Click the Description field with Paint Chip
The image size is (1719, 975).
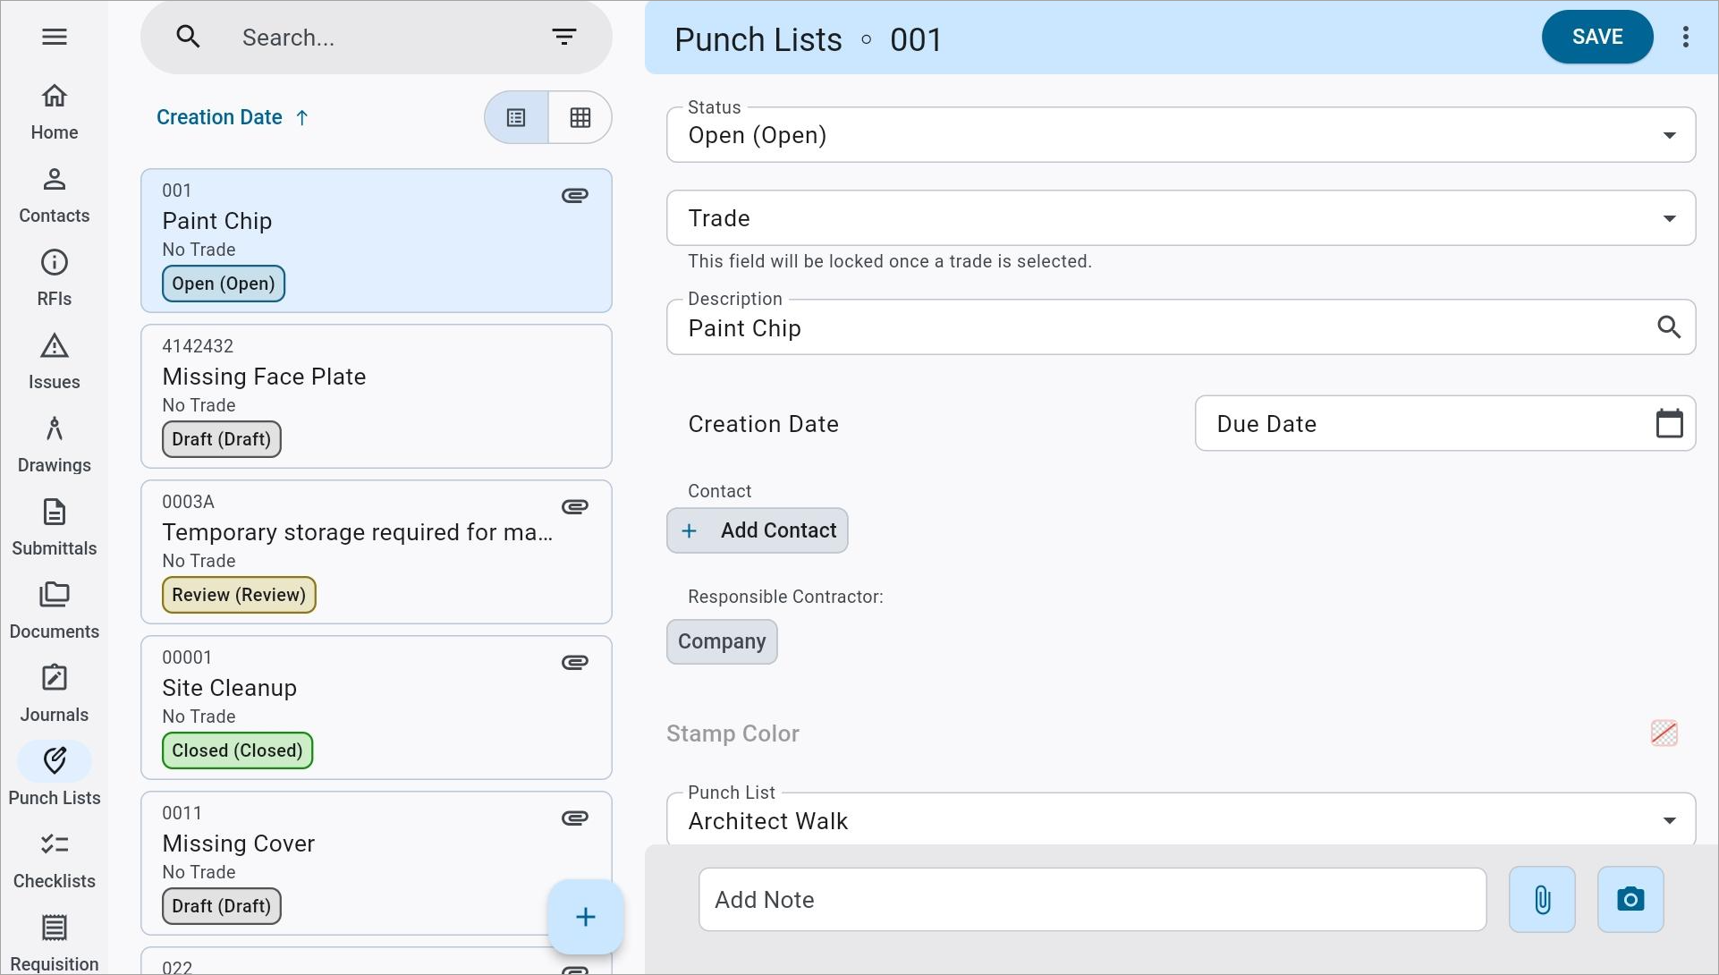point(1181,326)
